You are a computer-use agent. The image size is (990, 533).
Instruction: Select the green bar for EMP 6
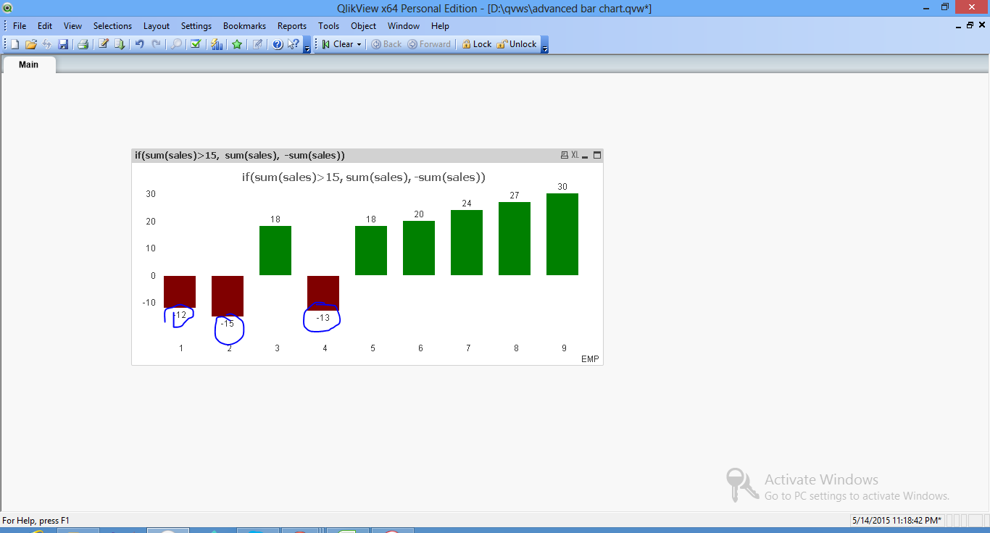click(x=419, y=248)
